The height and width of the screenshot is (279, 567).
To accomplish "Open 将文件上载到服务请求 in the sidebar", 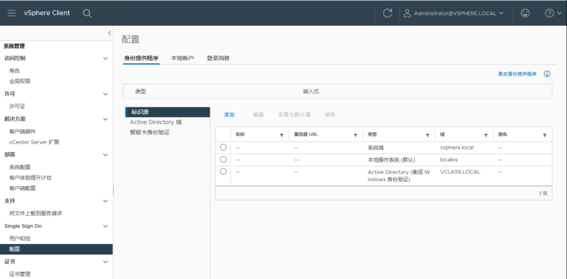I will point(36,213).
